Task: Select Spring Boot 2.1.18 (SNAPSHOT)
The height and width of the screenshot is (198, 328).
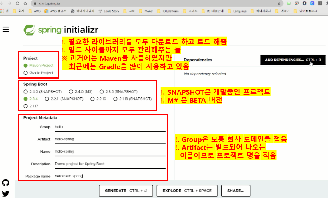Action: click(x=115, y=99)
